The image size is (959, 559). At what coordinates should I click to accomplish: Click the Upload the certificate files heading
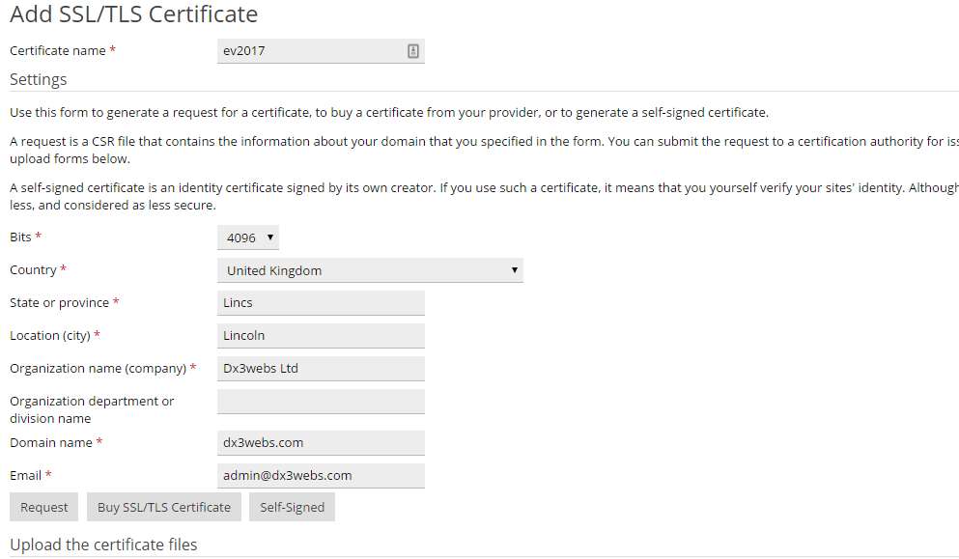[x=103, y=545]
